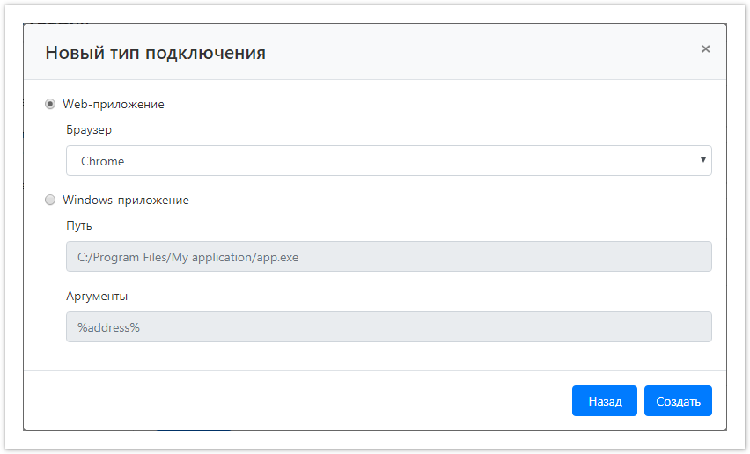Click the Web-приложение option label text
This screenshot has height=454, width=750.
[113, 104]
